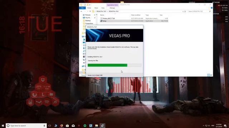This screenshot has height=128, width=229.
Task: Open the recent locations dropdown arrow
Action: coord(88,11)
